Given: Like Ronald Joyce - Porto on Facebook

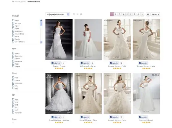Looking at the screenshot, I should 114,117.
